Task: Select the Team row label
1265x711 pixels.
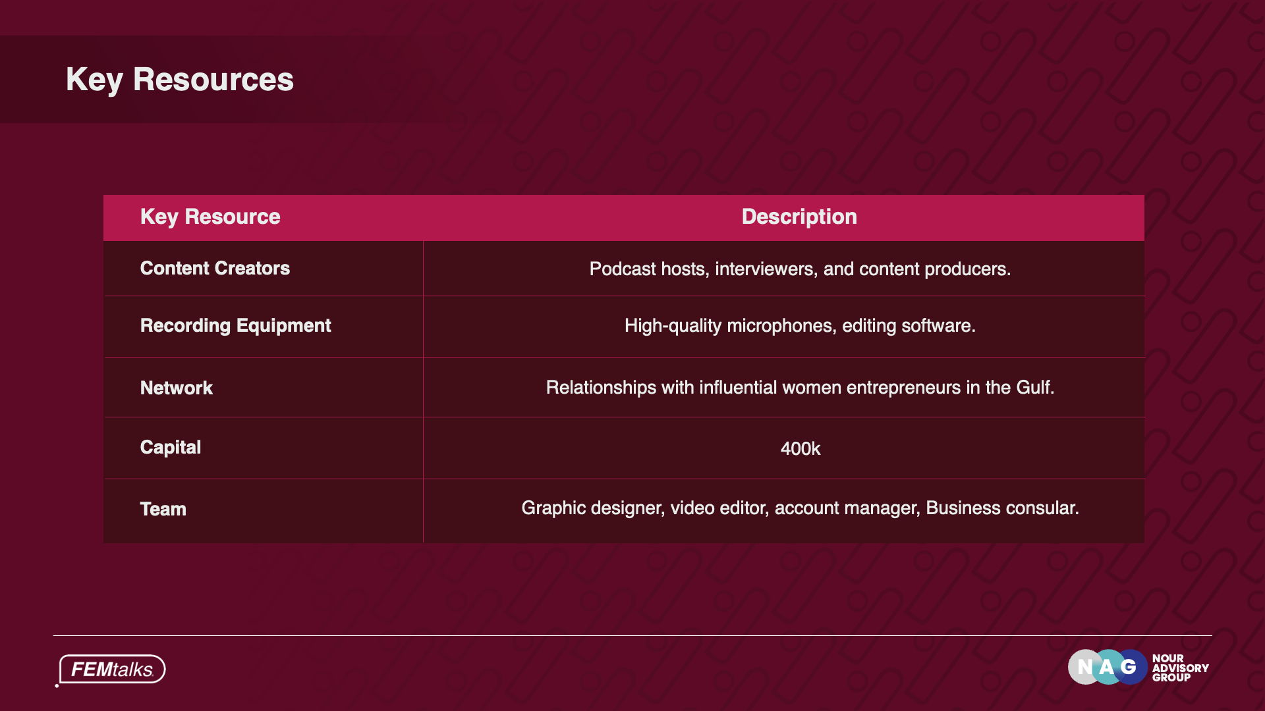Action: [x=163, y=509]
